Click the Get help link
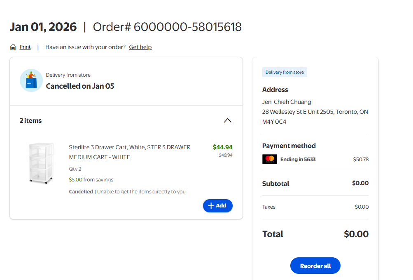The height and width of the screenshot is (280, 413). [x=140, y=47]
